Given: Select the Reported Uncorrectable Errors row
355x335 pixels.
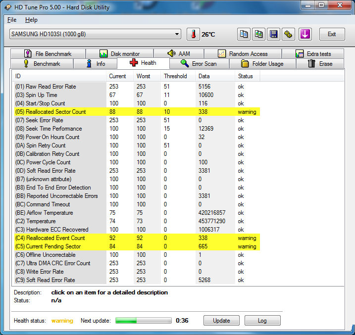Looking at the screenshot, I should pos(137,196).
